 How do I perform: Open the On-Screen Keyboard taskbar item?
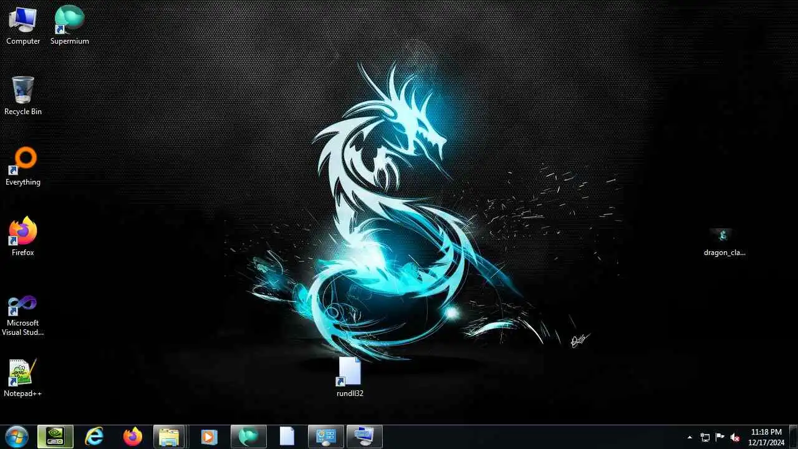(x=364, y=437)
